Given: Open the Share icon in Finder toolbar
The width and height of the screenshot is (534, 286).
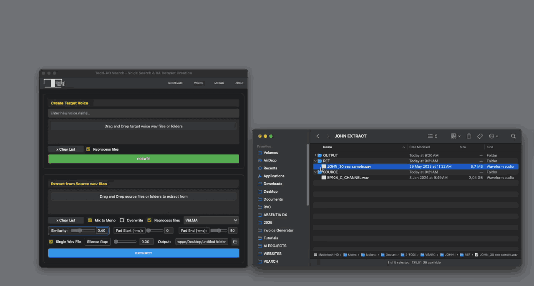Looking at the screenshot, I should [468, 136].
